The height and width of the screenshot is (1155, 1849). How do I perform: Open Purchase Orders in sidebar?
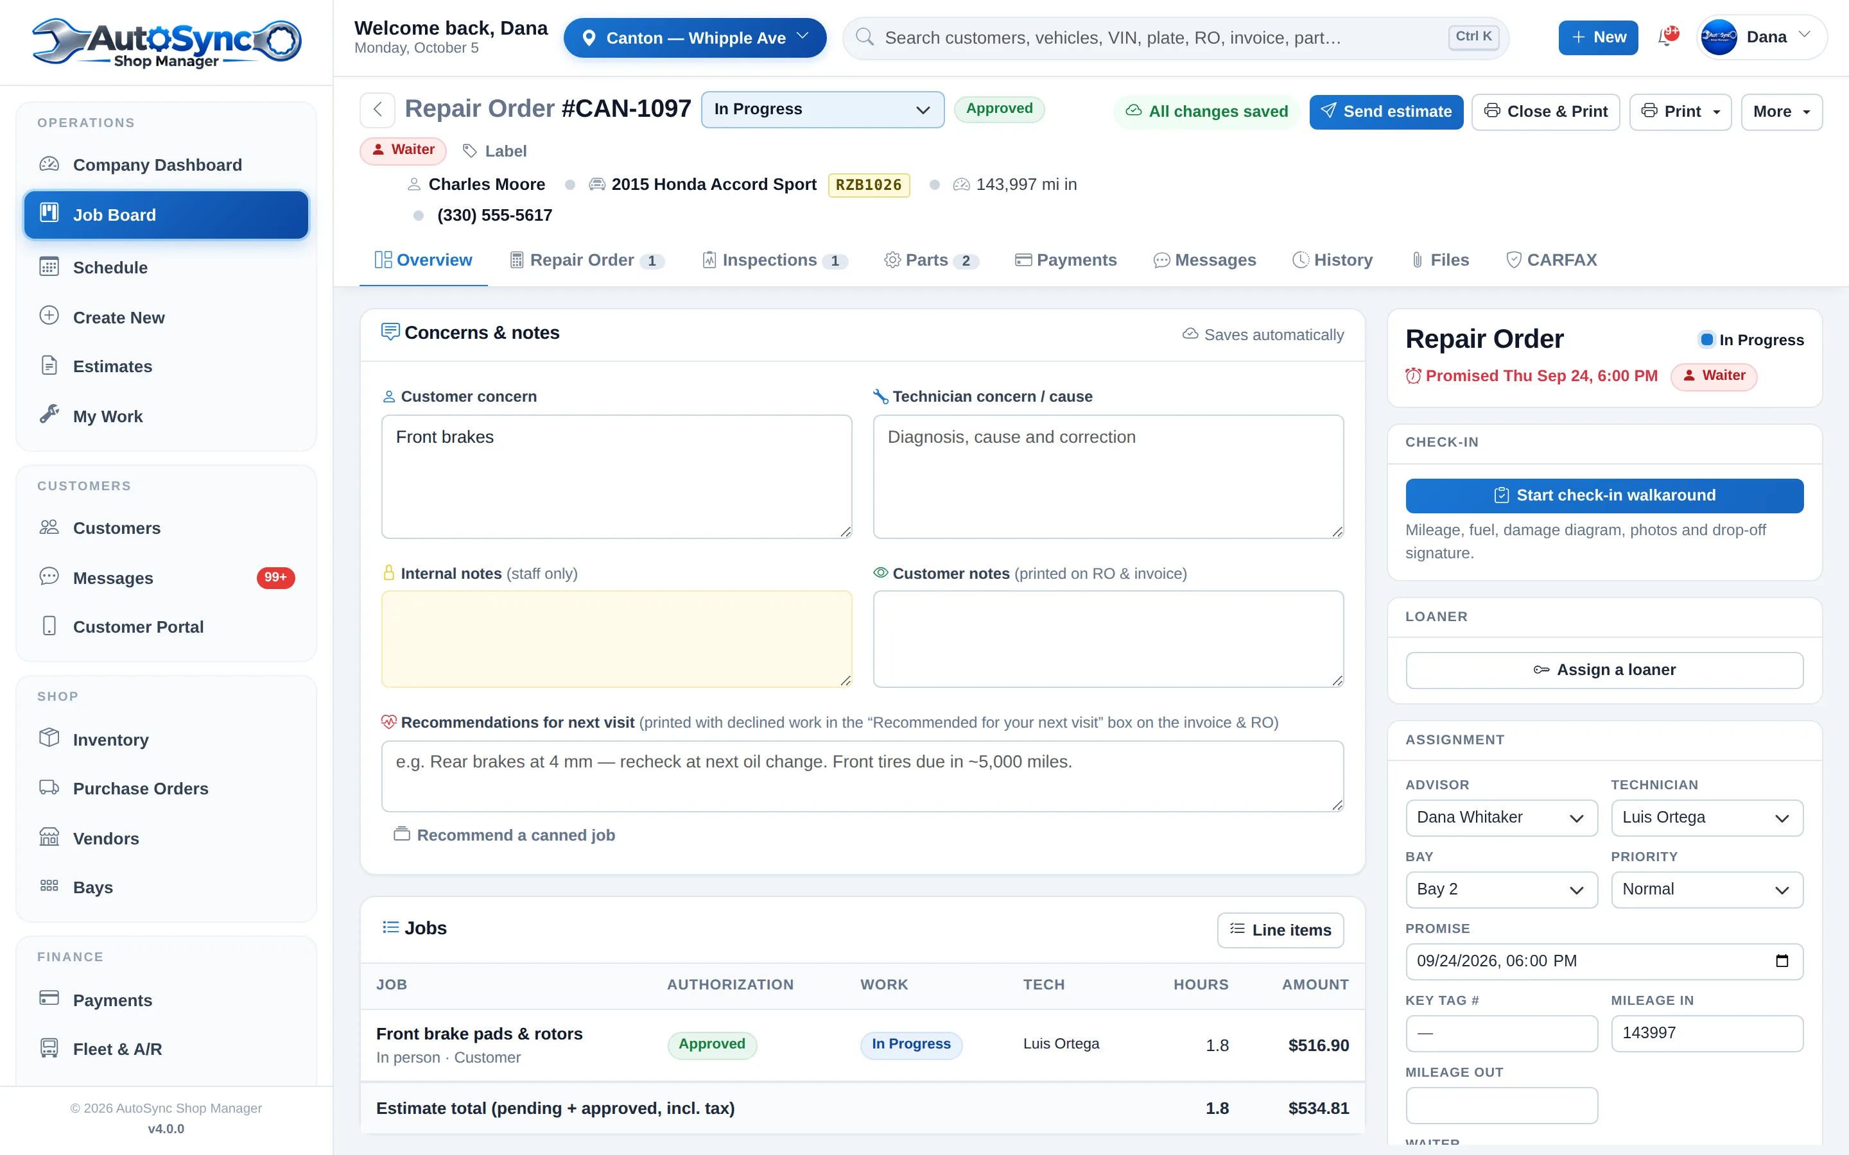pyautogui.click(x=166, y=789)
